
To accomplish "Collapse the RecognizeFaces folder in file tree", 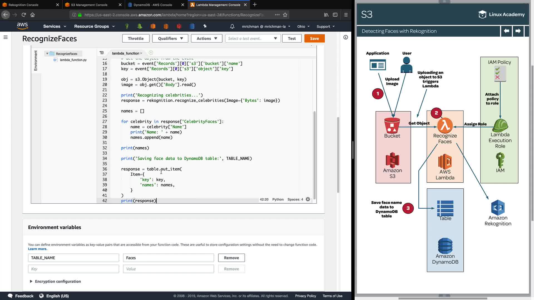I will [x=47, y=54].
